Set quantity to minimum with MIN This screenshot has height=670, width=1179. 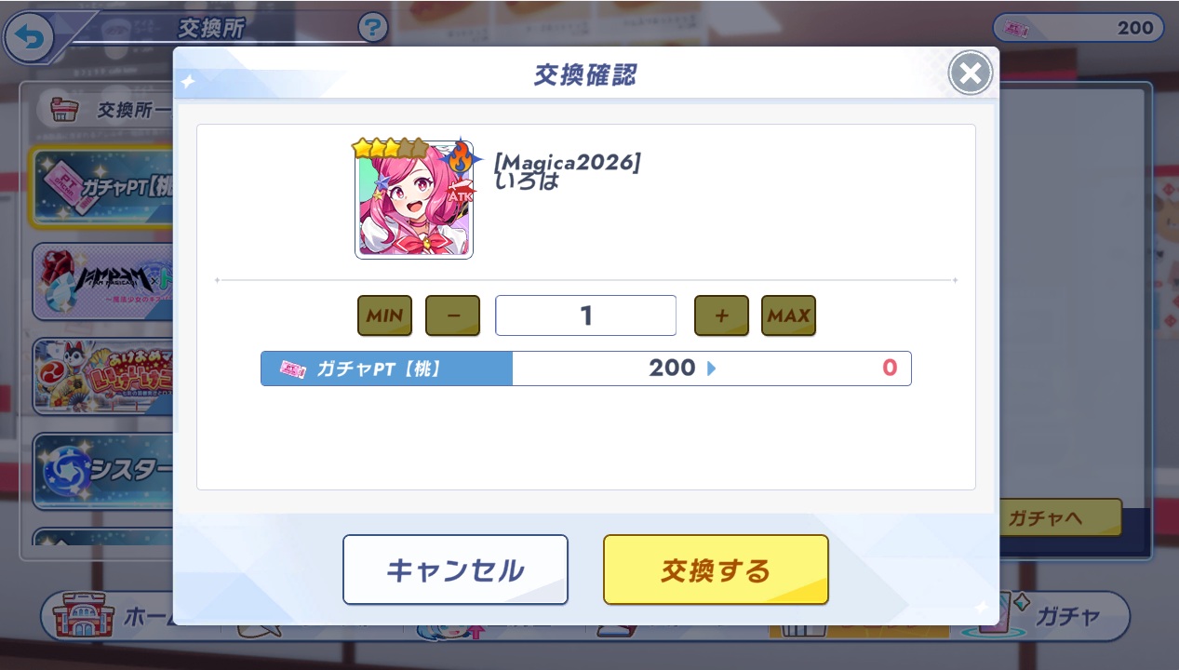[x=384, y=315]
